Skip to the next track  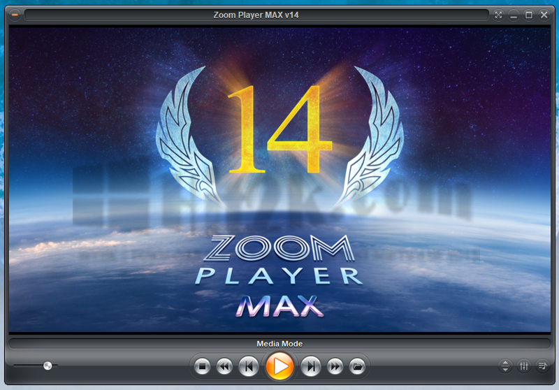pos(311,366)
